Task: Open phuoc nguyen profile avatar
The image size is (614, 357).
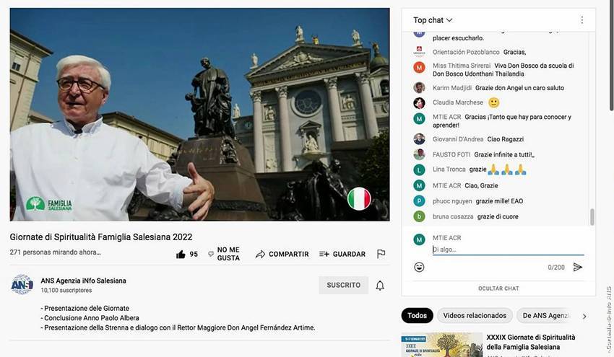Action: tap(419, 201)
